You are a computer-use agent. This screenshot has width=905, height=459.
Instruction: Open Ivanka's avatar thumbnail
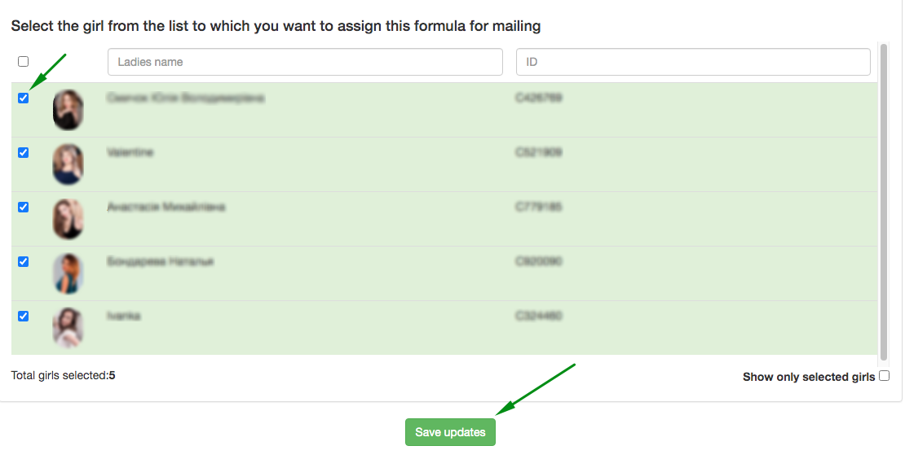click(x=68, y=328)
